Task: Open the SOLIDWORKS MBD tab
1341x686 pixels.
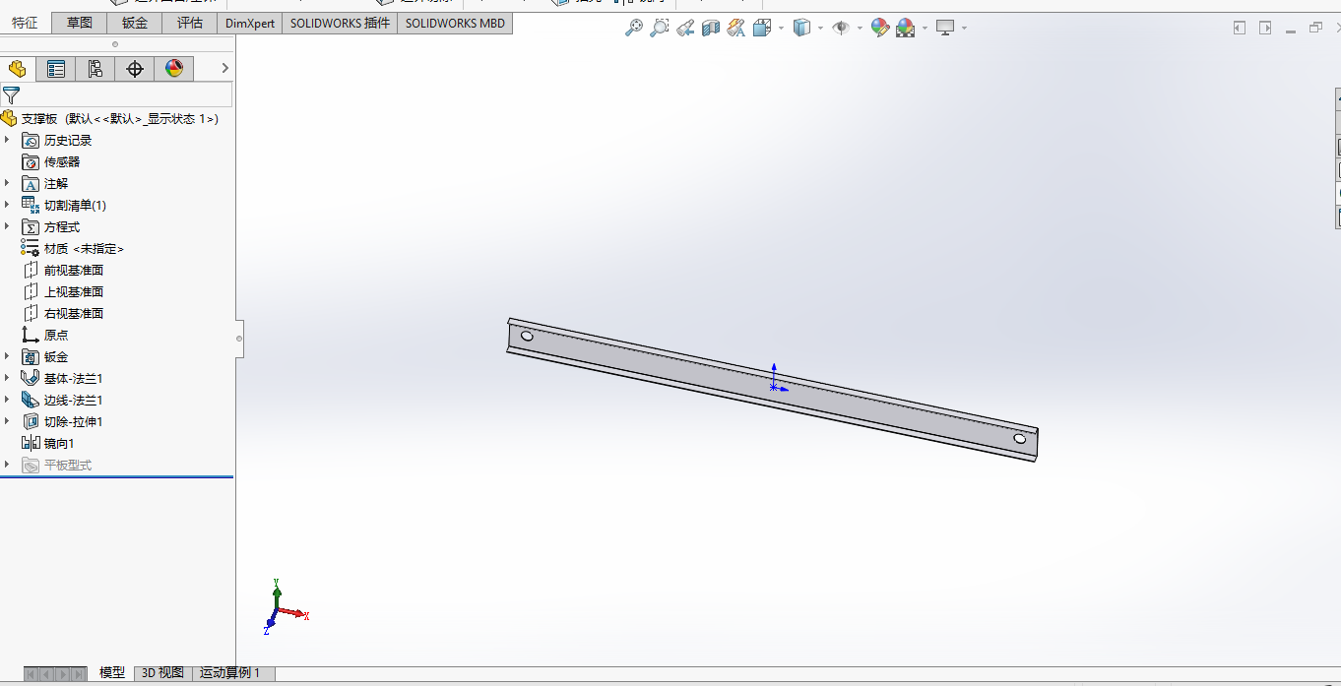Action: tap(455, 23)
